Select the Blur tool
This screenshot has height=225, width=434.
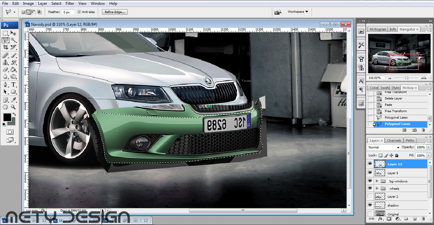pos(5,77)
